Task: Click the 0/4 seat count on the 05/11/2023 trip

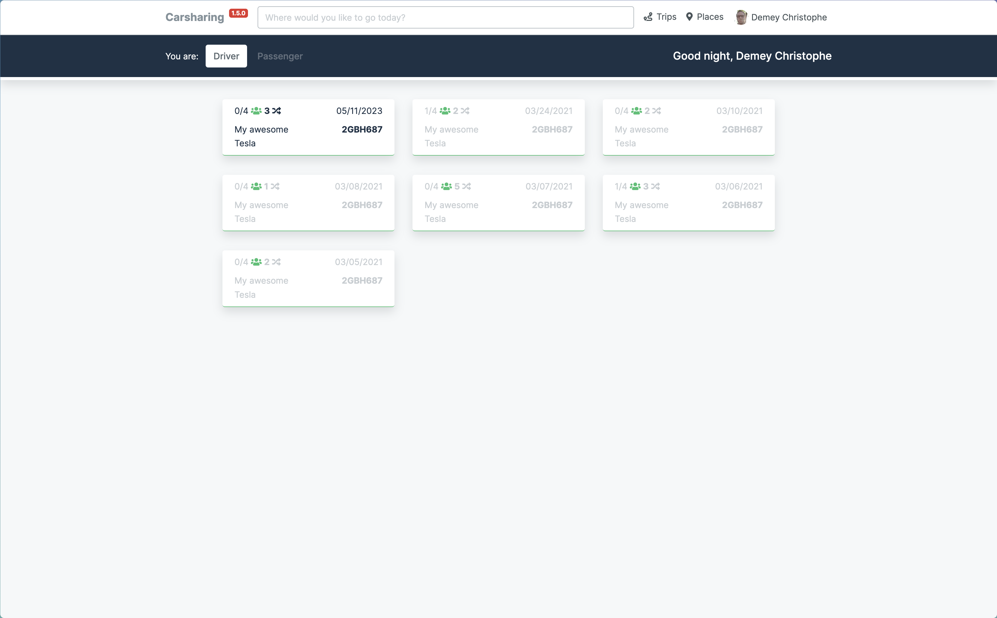Action: pos(241,111)
